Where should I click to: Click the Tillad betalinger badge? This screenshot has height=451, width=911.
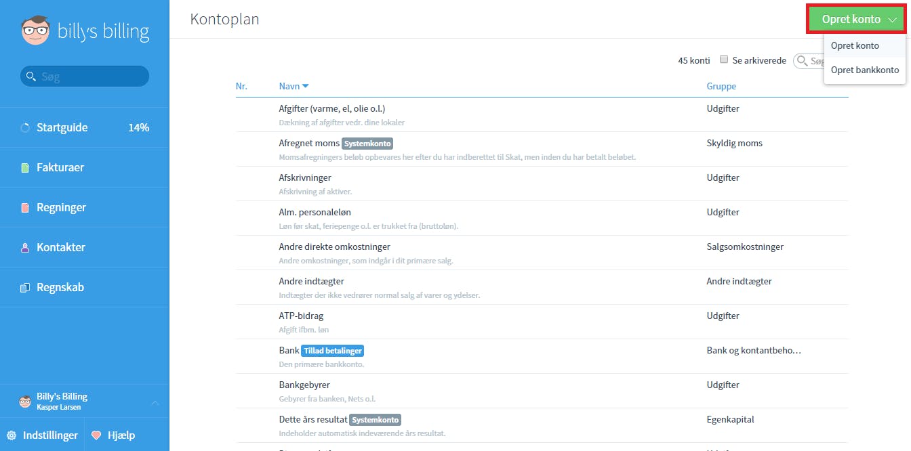point(333,351)
